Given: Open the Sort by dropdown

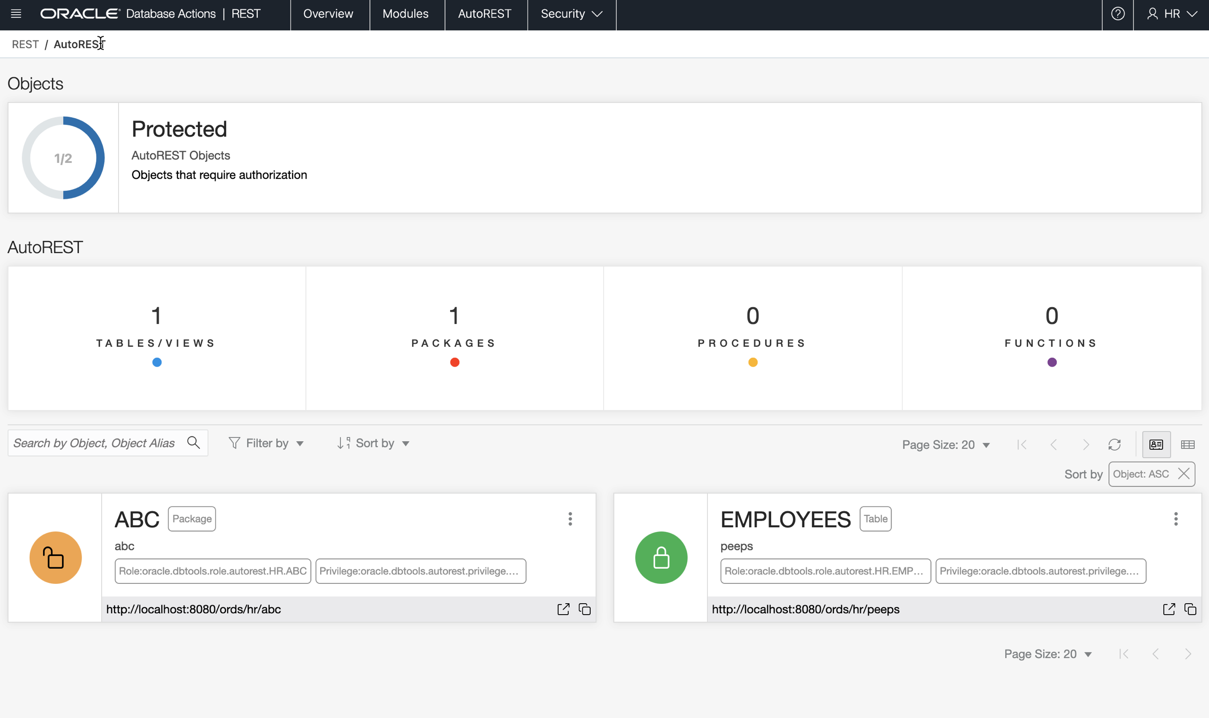Looking at the screenshot, I should [374, 443].
